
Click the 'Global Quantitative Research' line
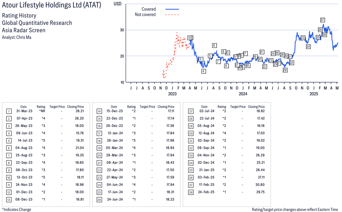click(x=37, y=23)
